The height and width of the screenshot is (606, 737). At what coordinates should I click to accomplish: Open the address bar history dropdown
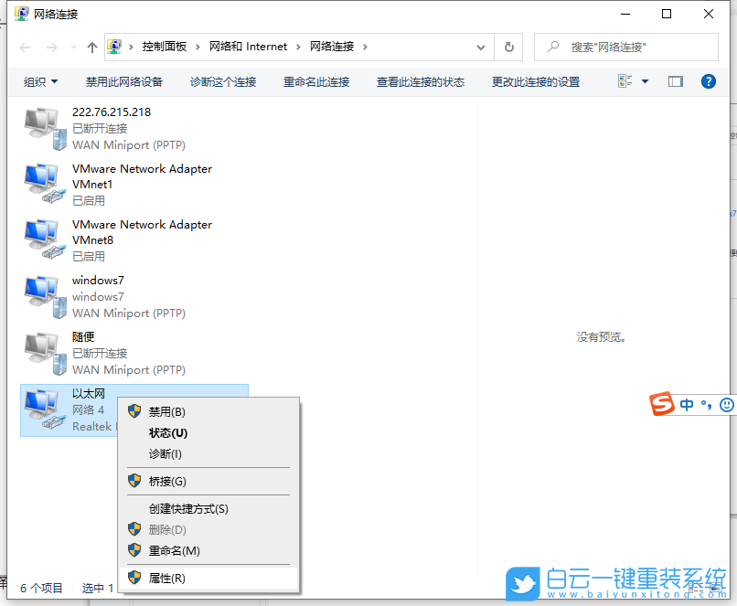480,47
